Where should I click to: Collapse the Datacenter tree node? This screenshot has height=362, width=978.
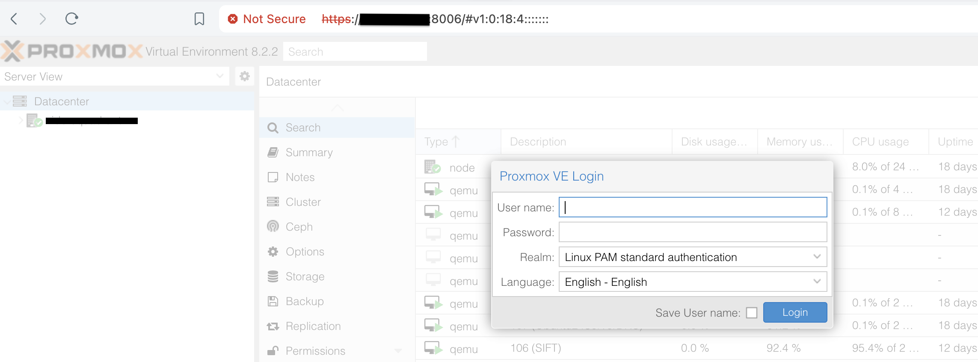point(7,102)
